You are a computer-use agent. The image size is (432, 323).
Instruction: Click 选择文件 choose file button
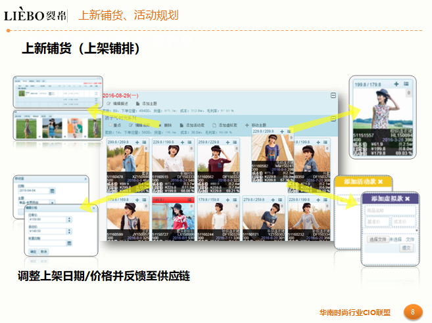377,240
